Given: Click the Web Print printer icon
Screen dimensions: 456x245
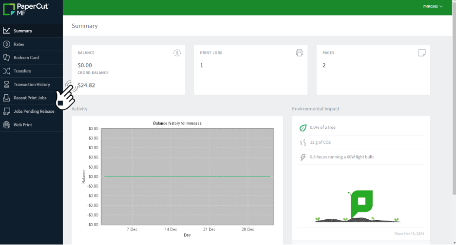Looking at the screenshot, I should 6,125.
